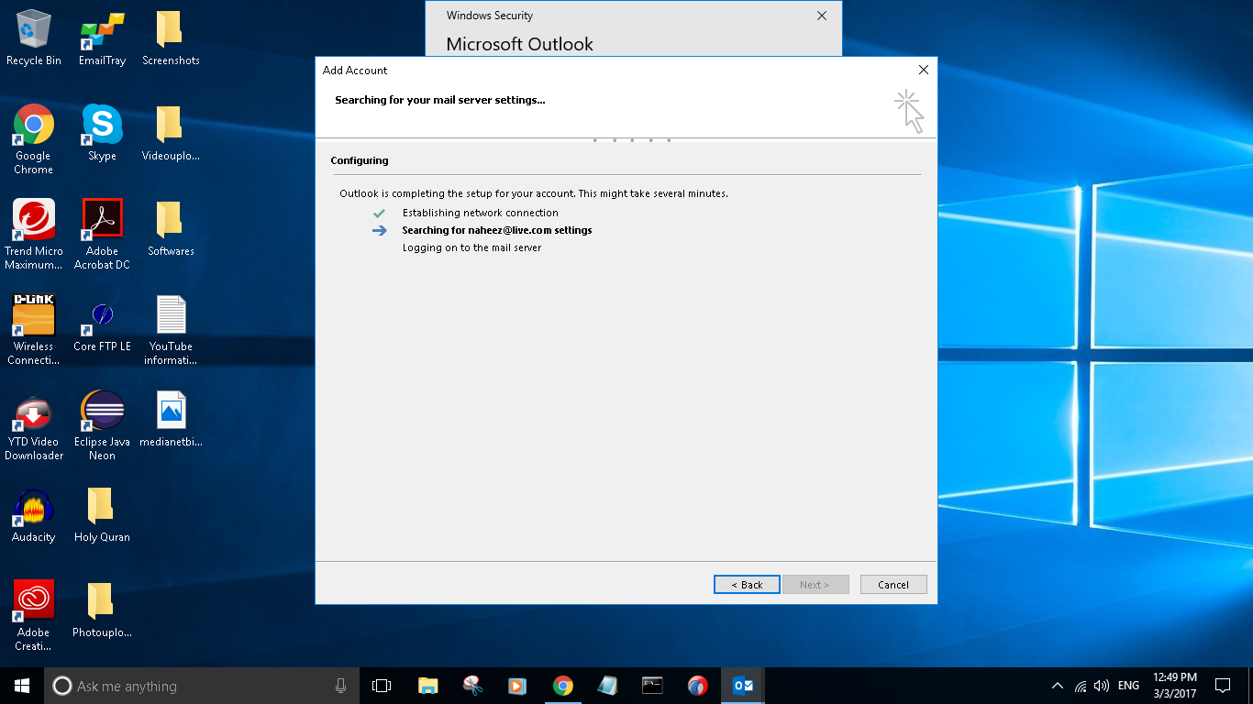Screen dimensions: 1253x704
Task: Open Google Chrome from the taskbar
Action: (x=562, y=685)
